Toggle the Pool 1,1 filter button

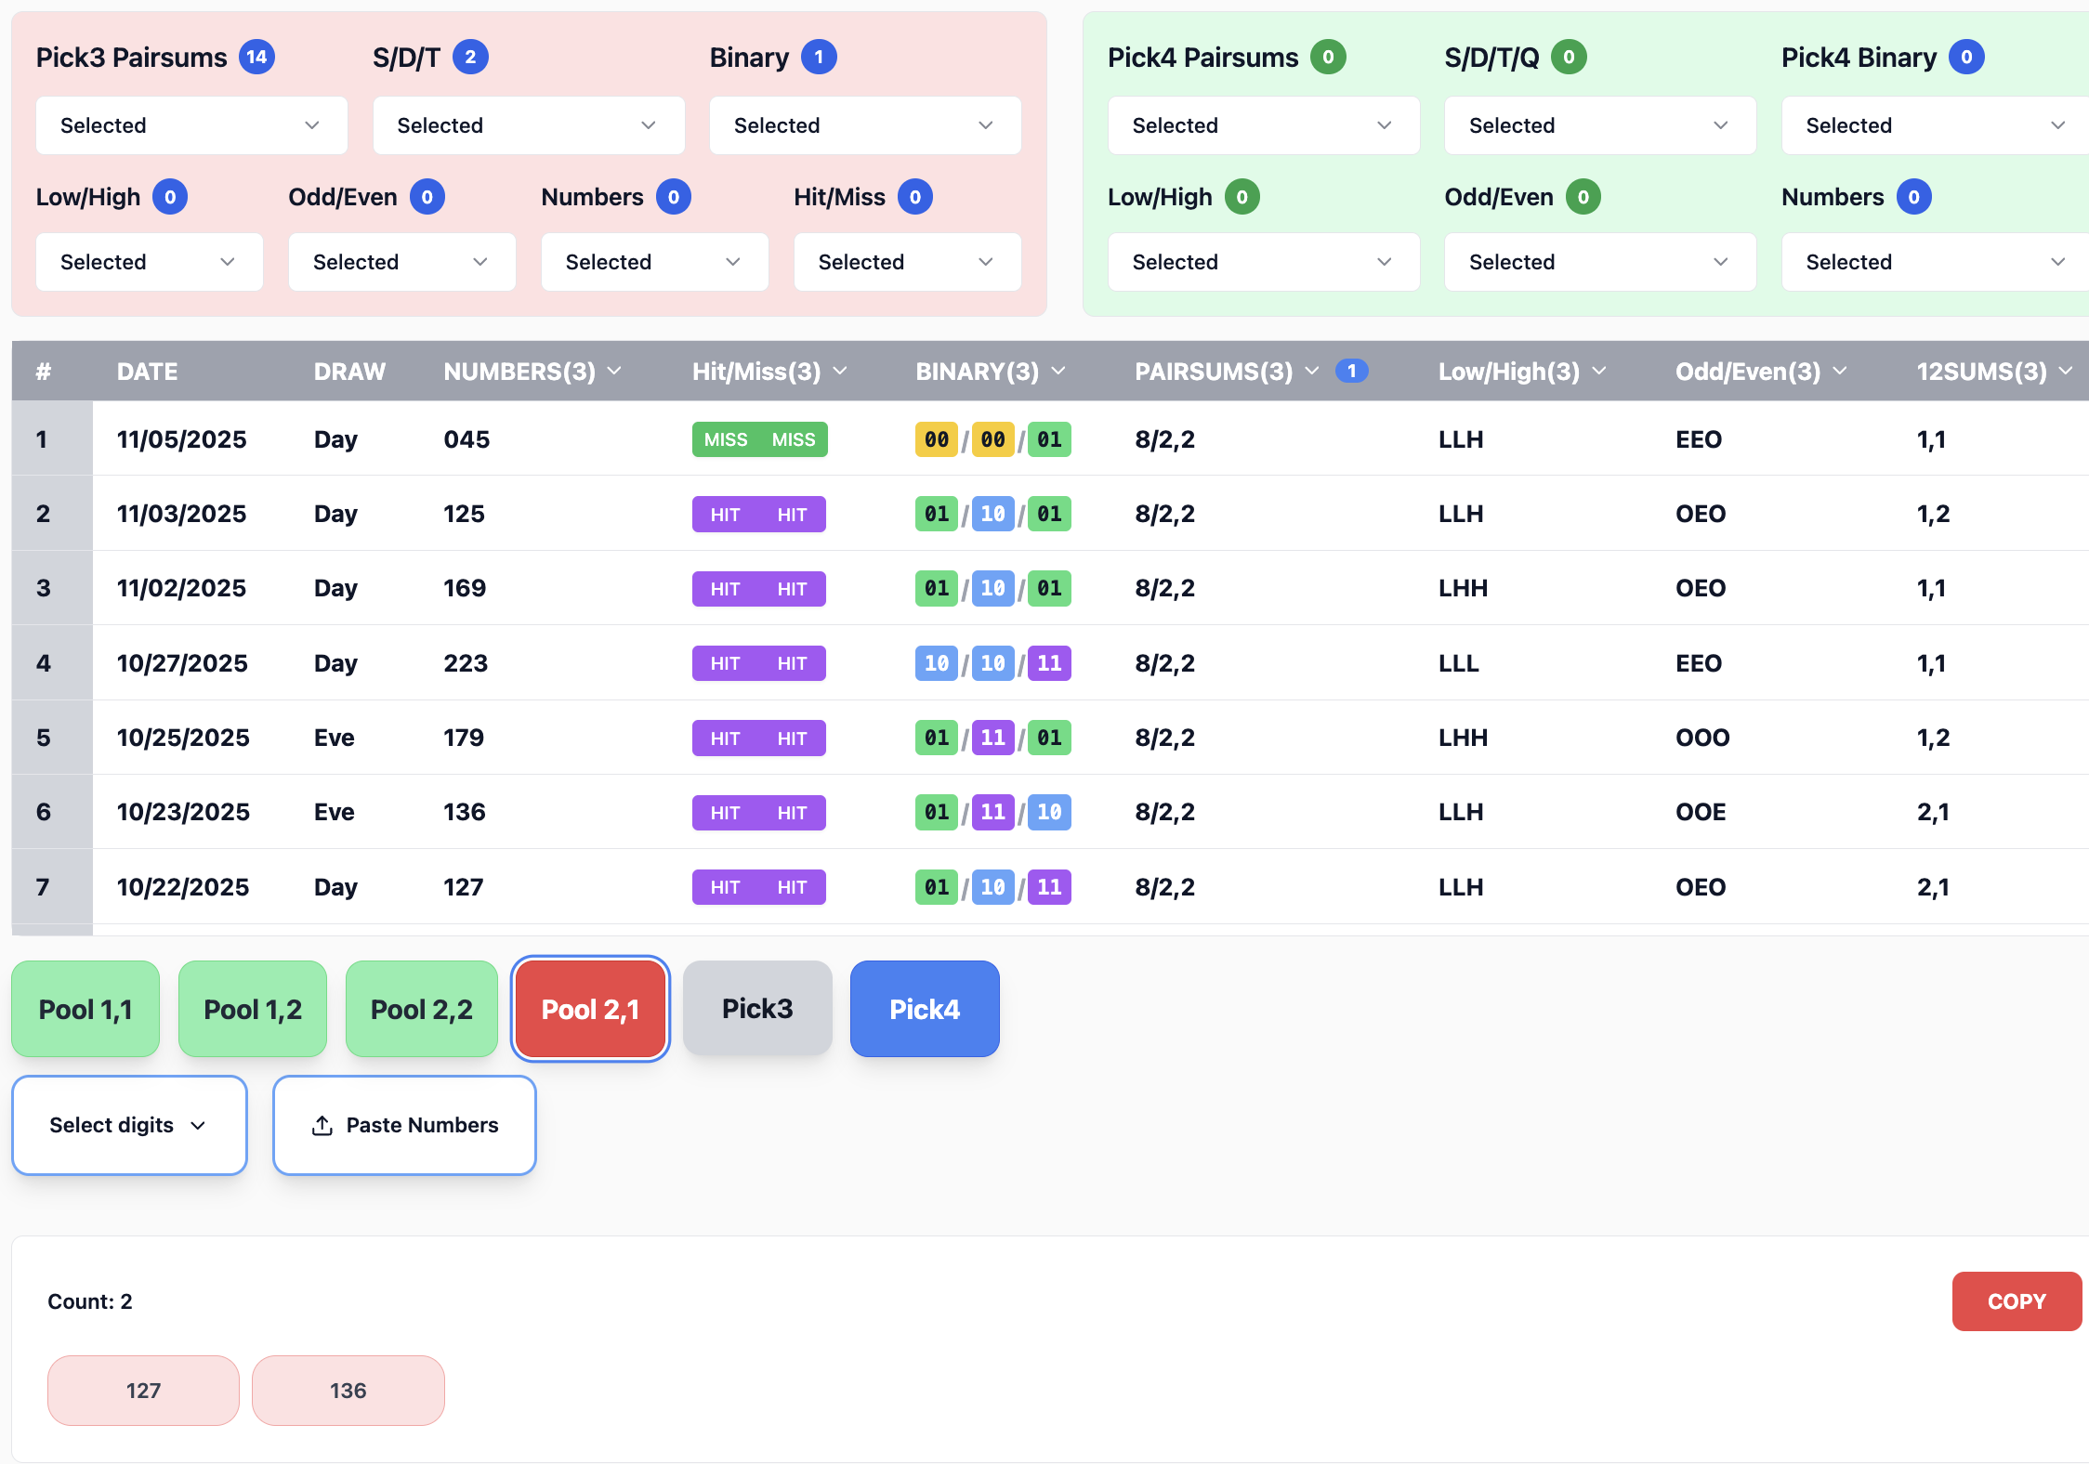point(85,1009)
